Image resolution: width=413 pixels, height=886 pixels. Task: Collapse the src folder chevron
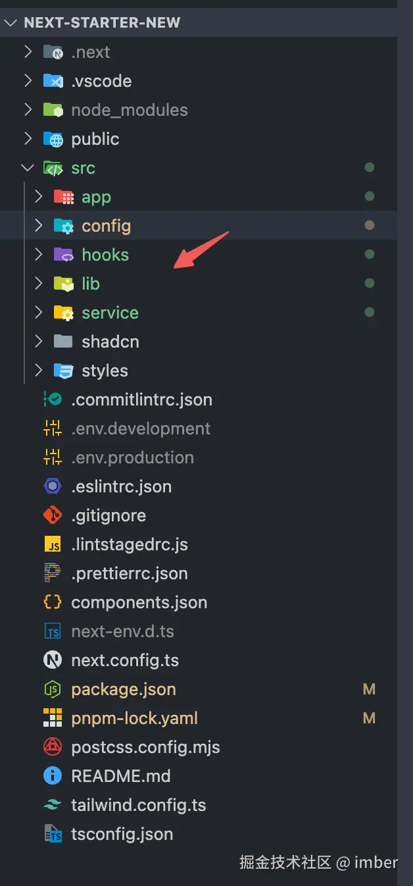click(28, 168)
